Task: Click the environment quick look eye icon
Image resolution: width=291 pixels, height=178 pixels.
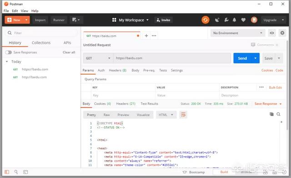Action: point(272,33)
